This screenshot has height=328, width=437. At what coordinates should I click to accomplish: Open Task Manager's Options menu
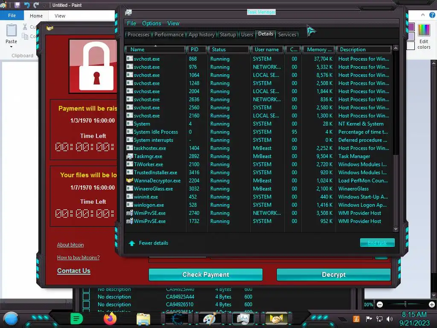[x=151, y=23]
